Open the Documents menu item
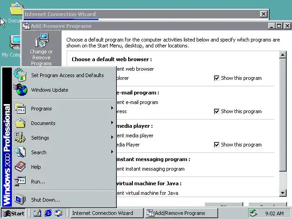The image size is (292, 219). 64,123
